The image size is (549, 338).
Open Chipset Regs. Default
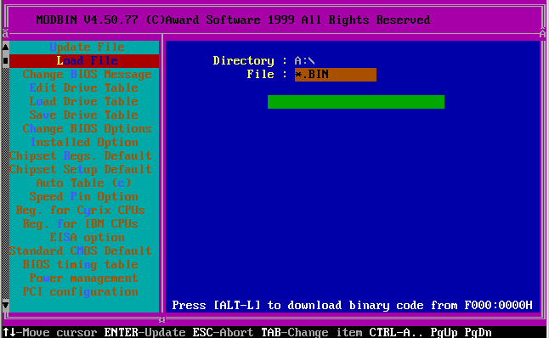click(81, 155)
